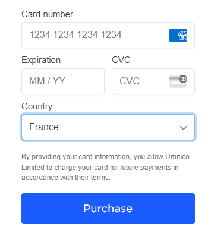Click the word Umnico in disclaimer
Viewport: 214px width, 240px height.
(x=177, y=157)
